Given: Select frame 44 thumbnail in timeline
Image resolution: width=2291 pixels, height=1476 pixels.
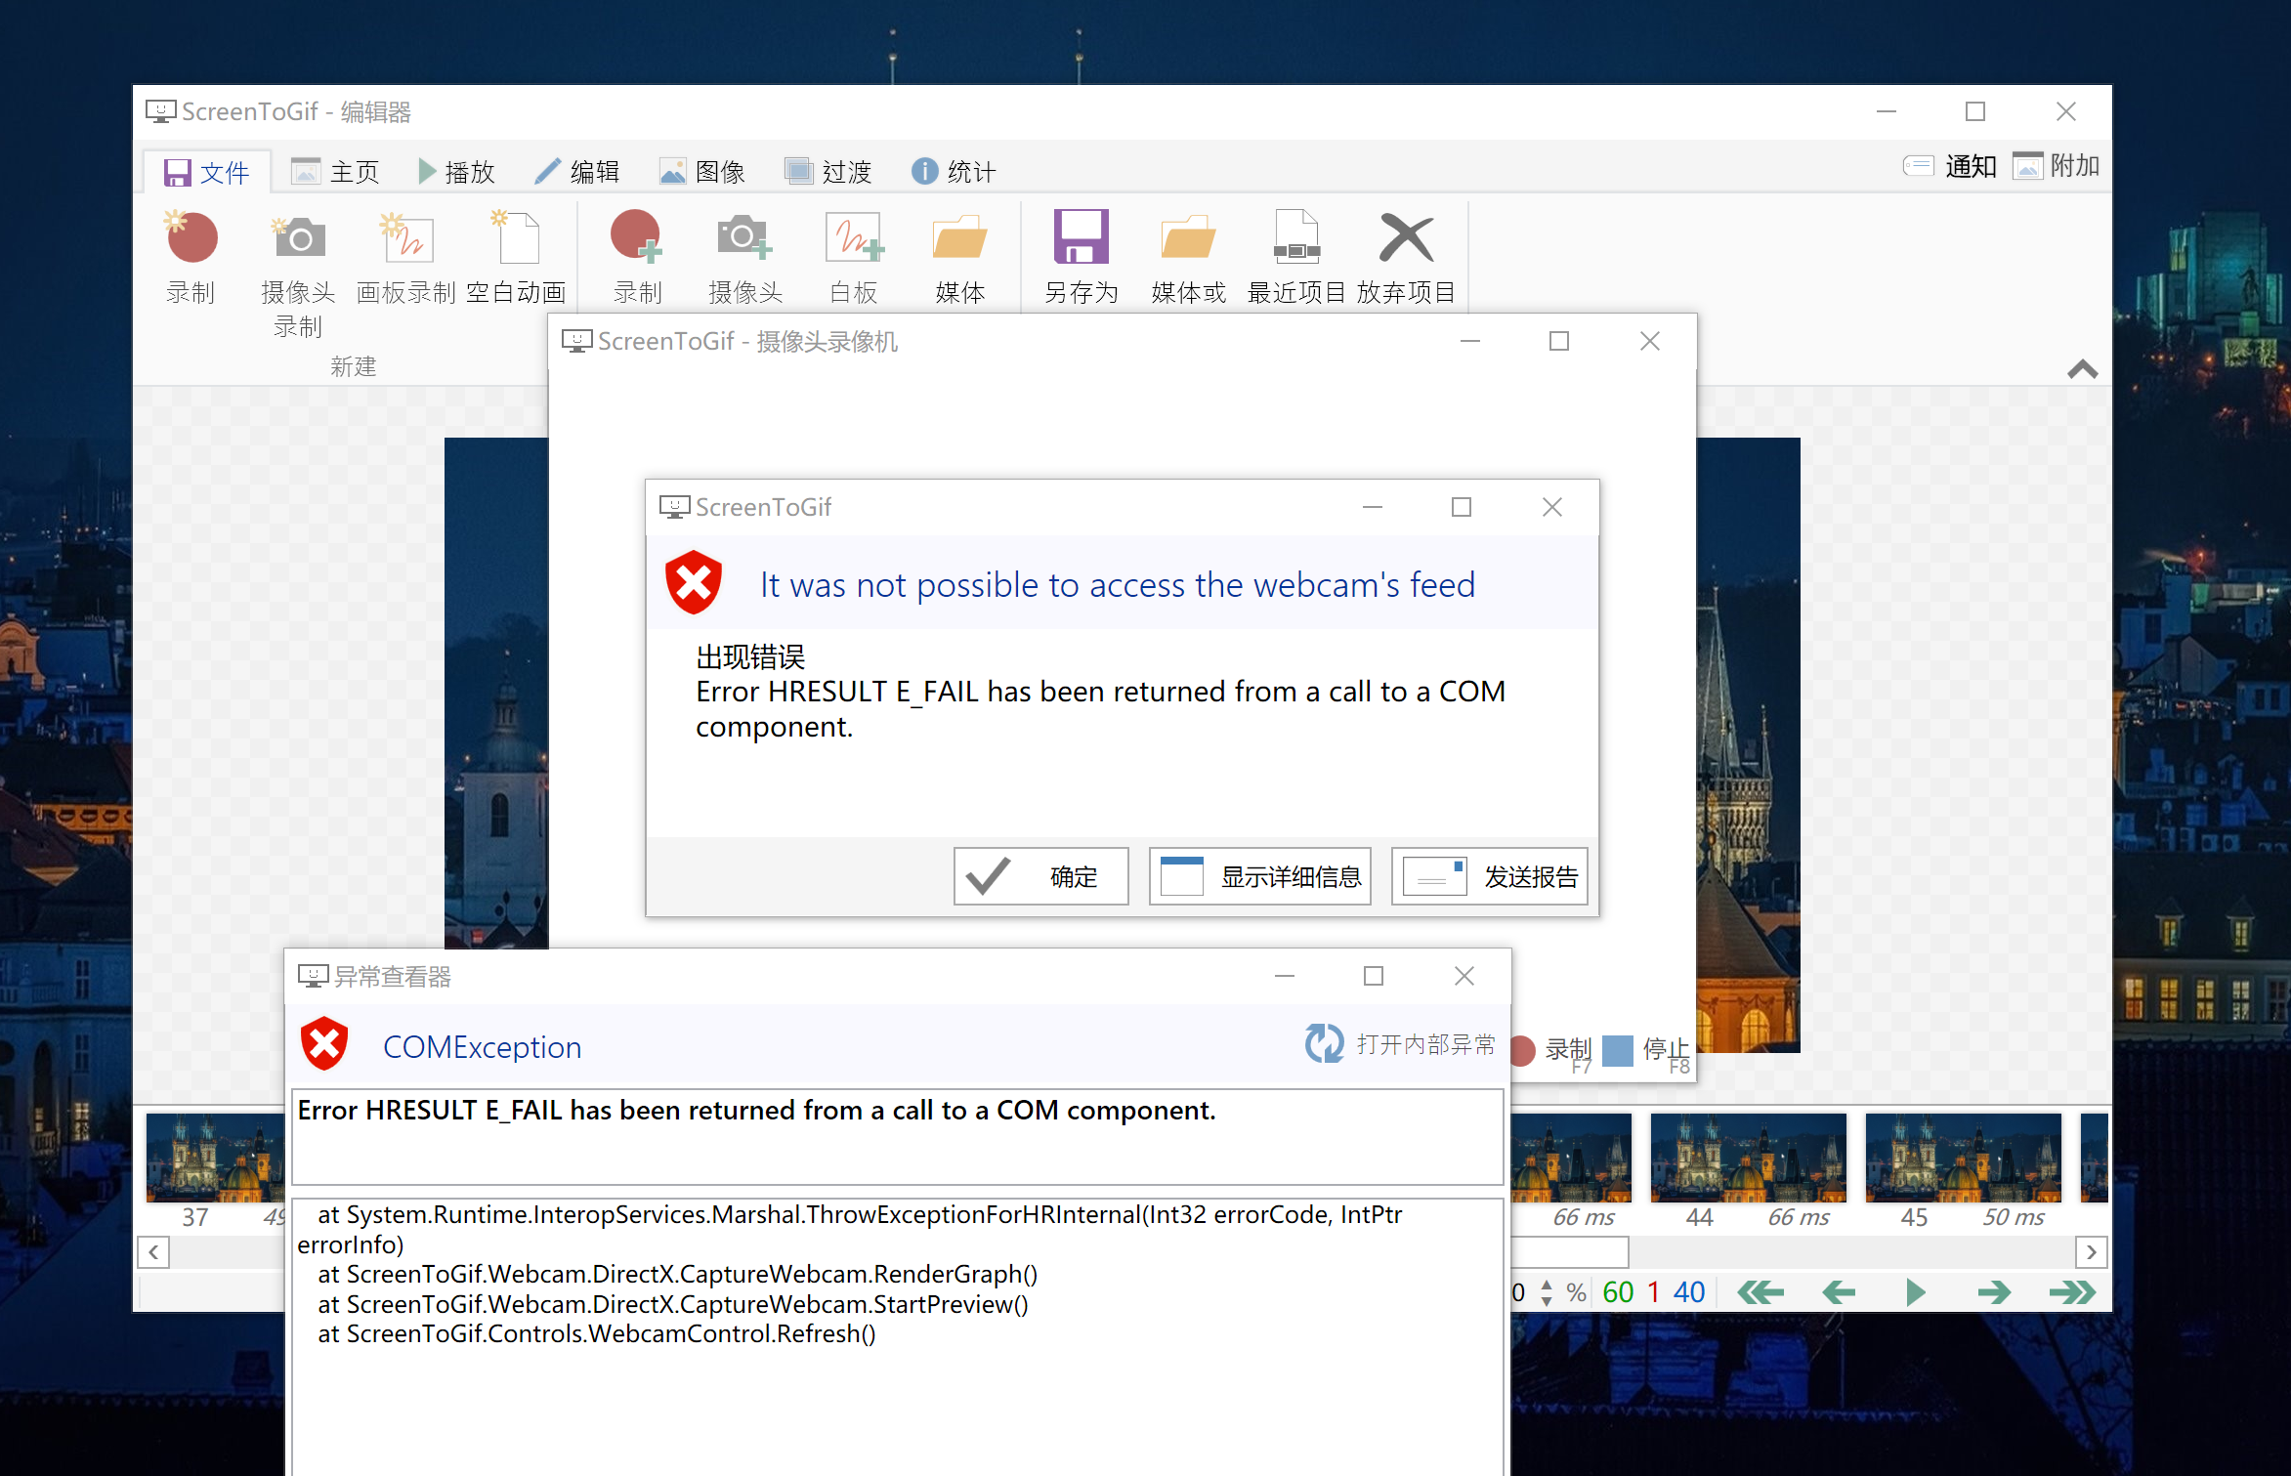Looking at the screenshot, I should [x=1748, y=1158].
